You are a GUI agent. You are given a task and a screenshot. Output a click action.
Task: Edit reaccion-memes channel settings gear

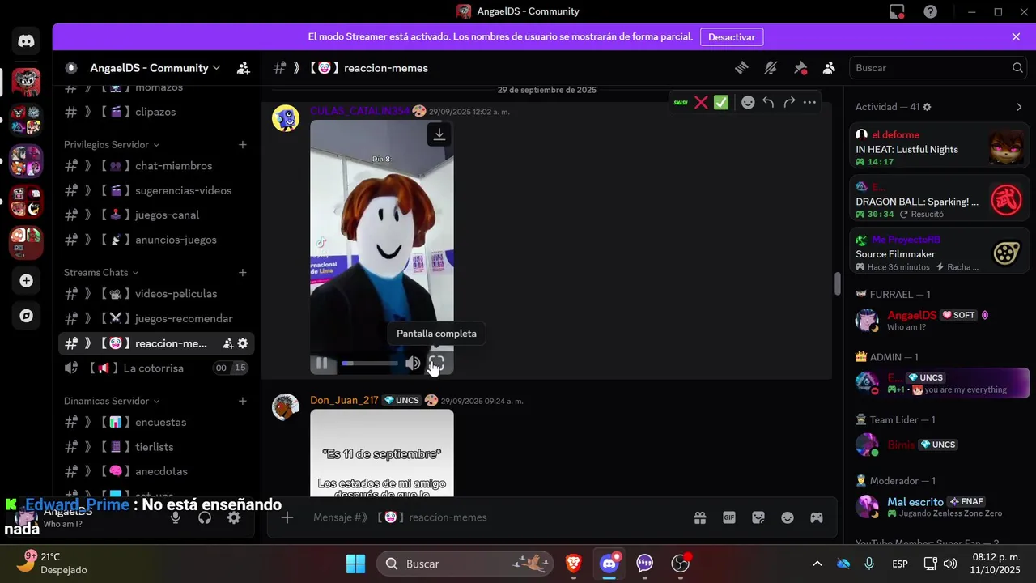242,343
